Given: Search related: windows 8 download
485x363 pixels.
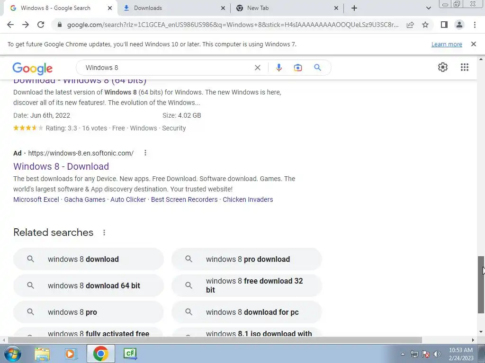Looking at the screenshot, I should 89,259.
